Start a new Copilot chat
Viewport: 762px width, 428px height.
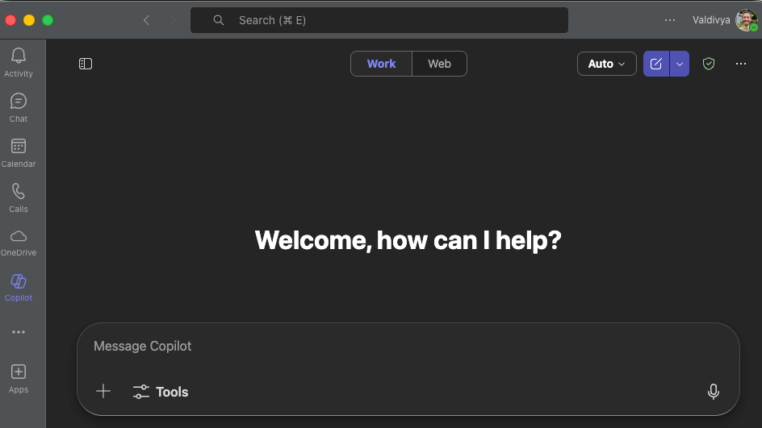click(656, 64)
